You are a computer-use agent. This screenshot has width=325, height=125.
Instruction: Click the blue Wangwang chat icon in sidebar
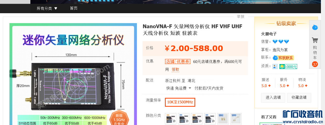pyautogui.click(x=315, y=27)
